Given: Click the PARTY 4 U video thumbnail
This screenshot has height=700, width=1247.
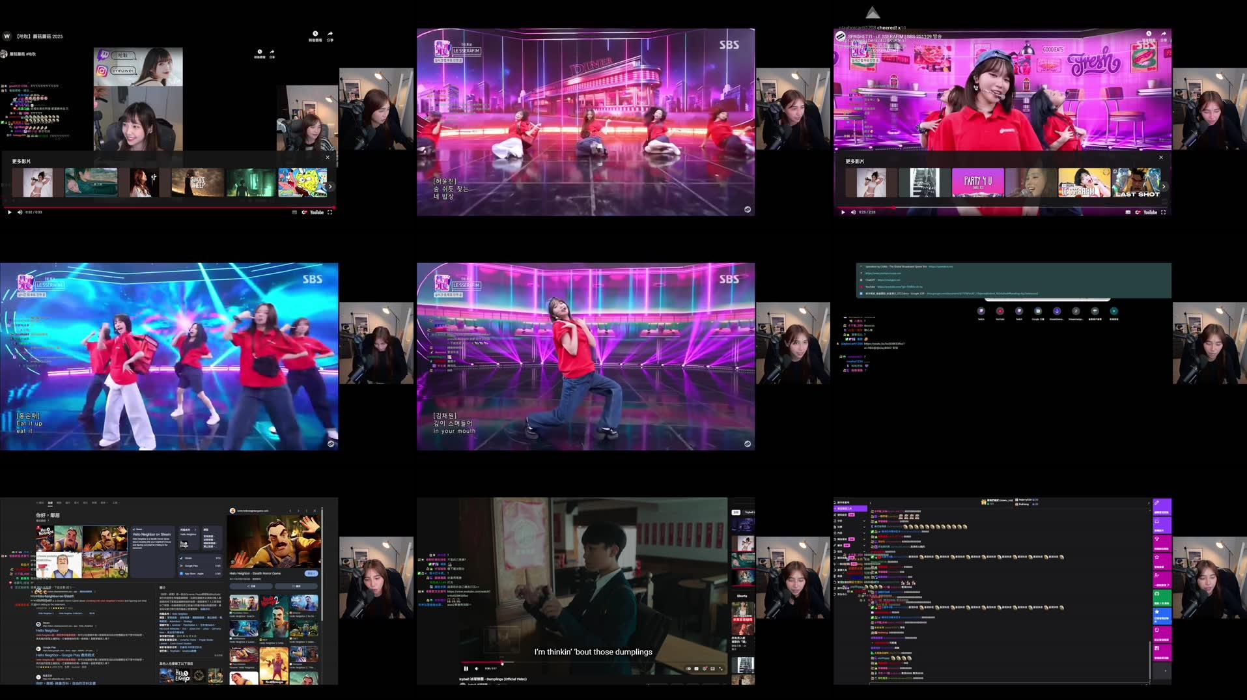Looking at the screenshot, I should tap(977, 182).
